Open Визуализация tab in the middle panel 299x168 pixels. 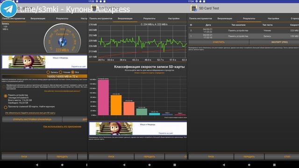pyautogui.click(x=125, y=19)
